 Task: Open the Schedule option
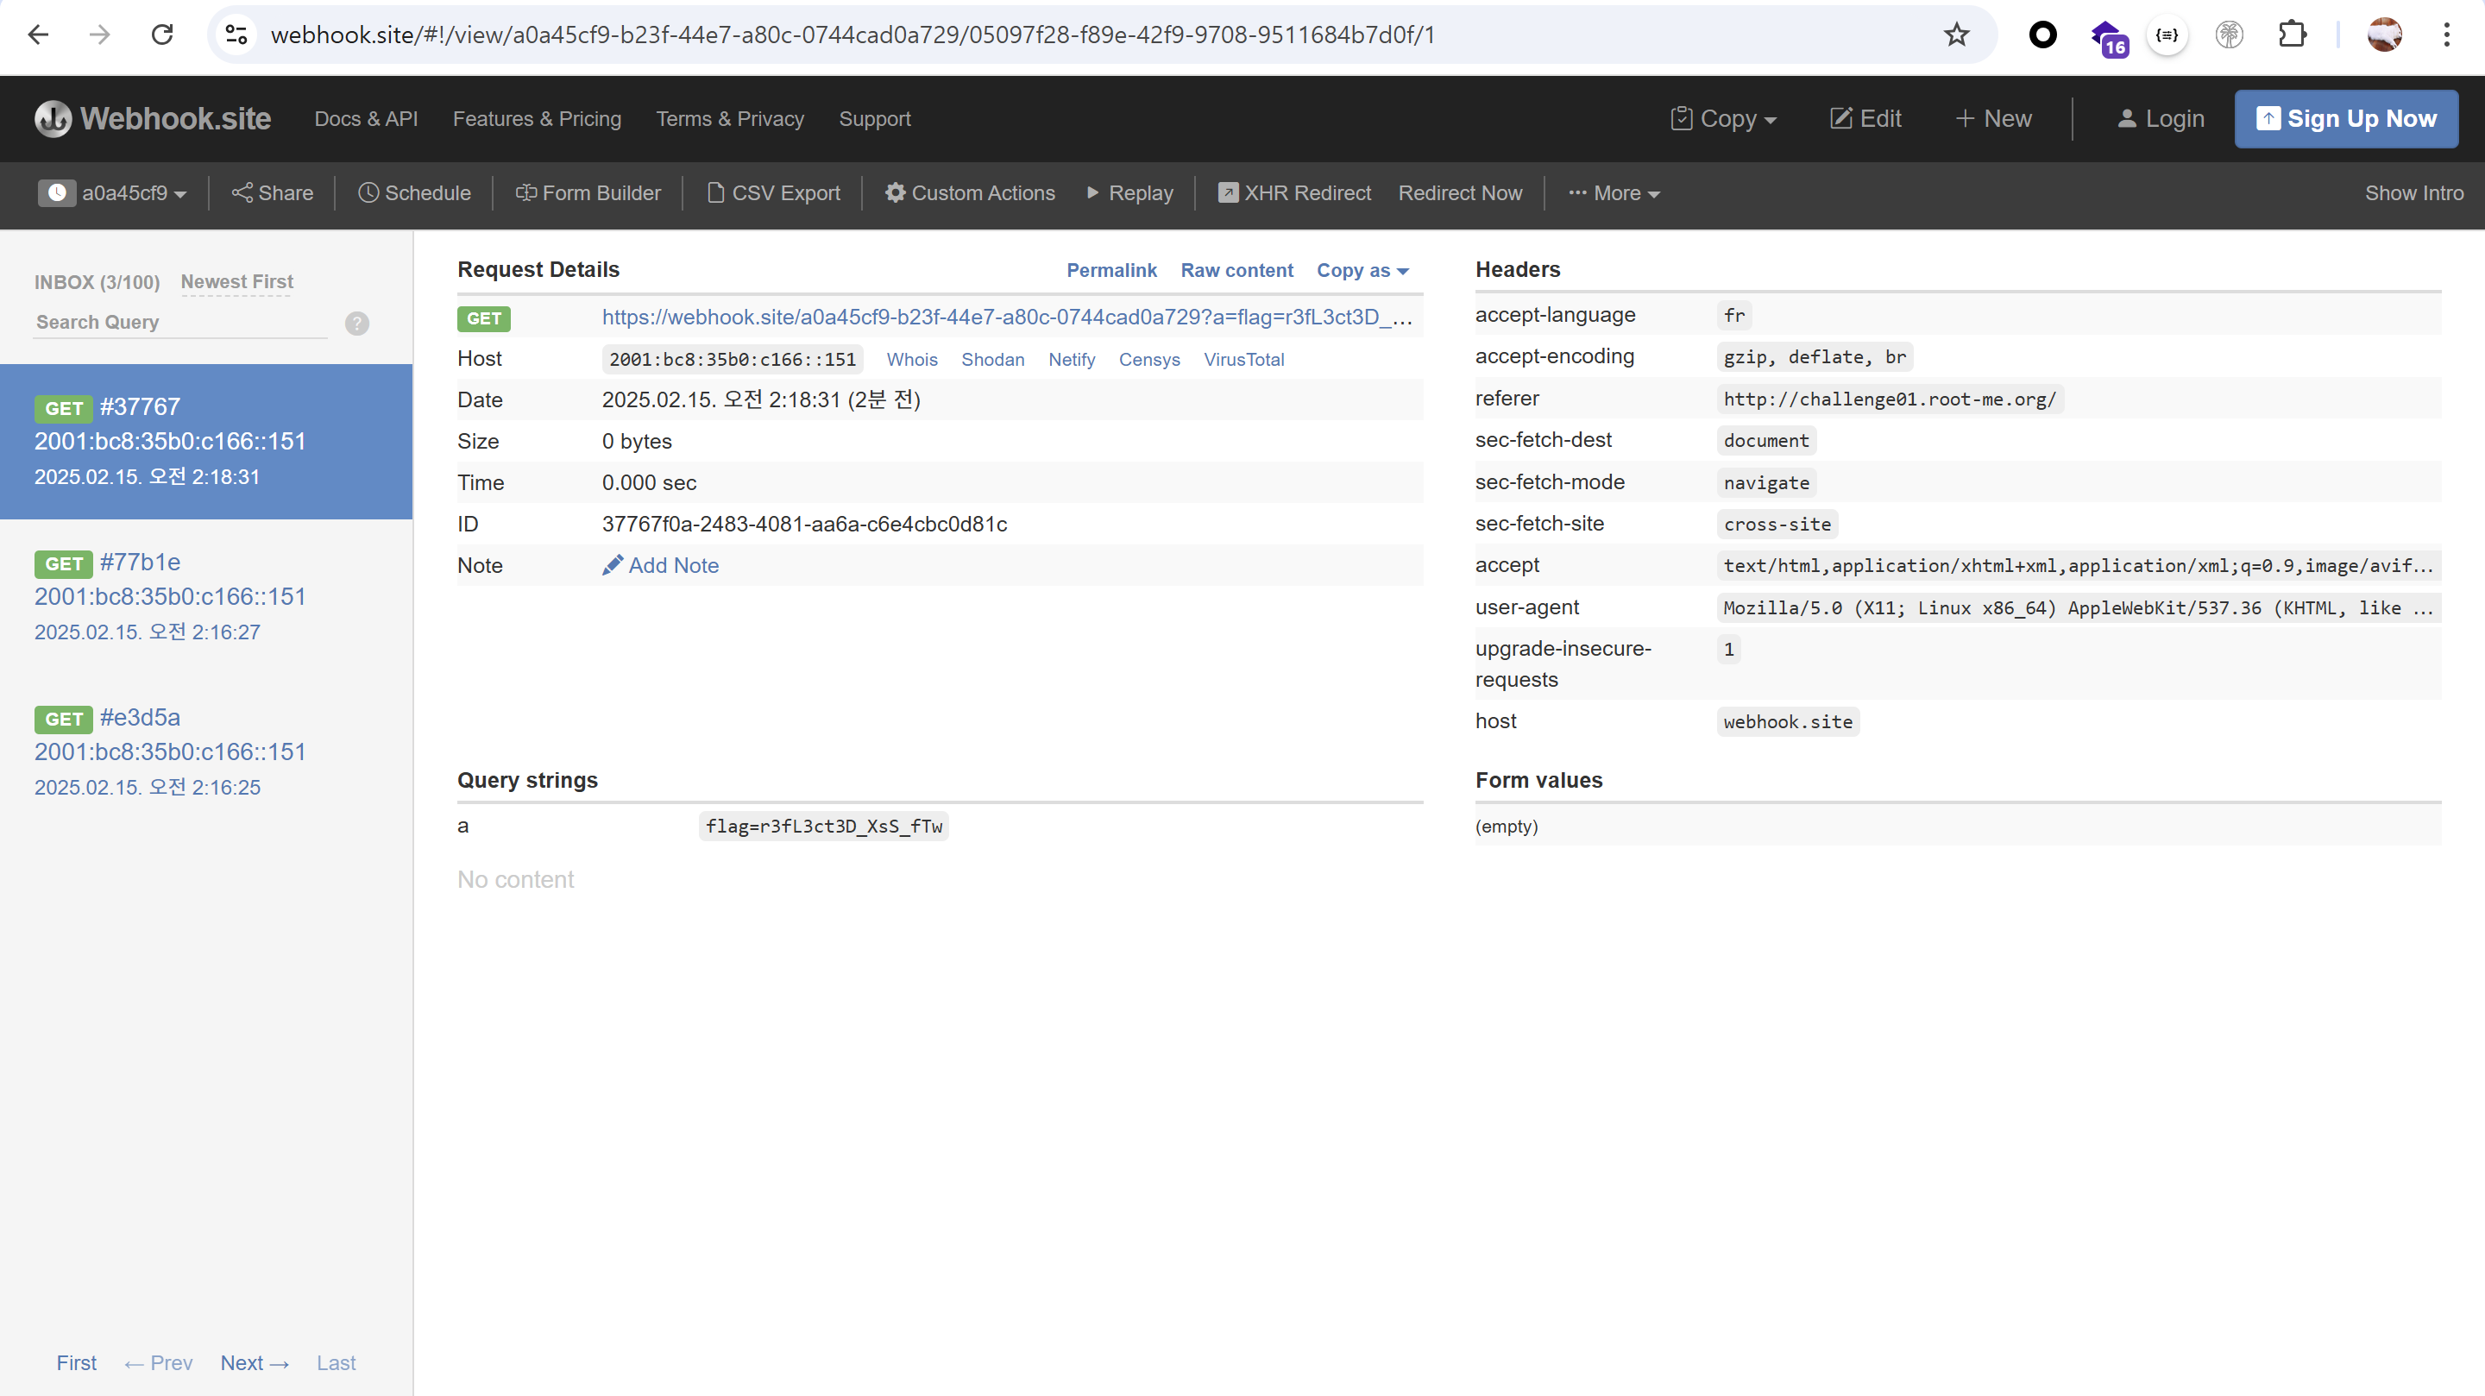[x=414, y=193]
